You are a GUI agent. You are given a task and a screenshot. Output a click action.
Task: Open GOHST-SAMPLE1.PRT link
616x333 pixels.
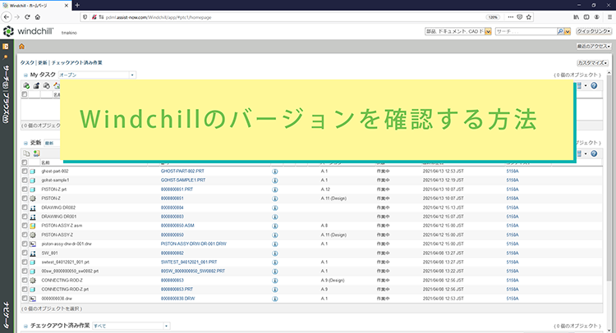(x=183, y=180)
